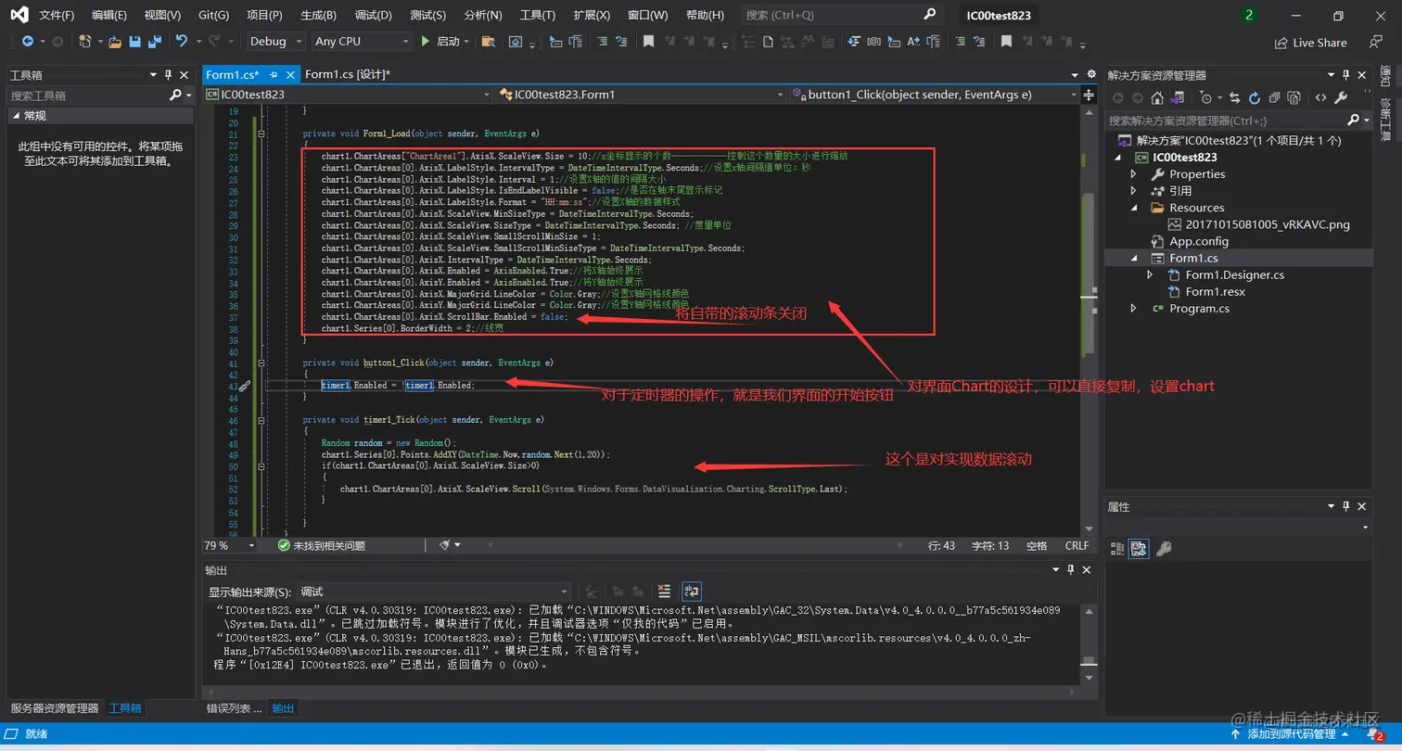Pin the Toolbox panel with auto-hide pin
Image resolution: width=1402 pixels, height=751 pixels.
point(168,75)
